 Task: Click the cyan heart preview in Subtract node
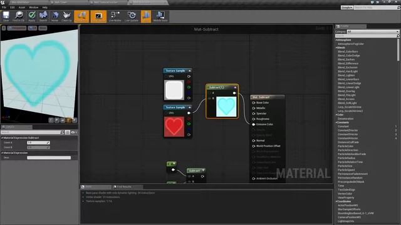226,107
